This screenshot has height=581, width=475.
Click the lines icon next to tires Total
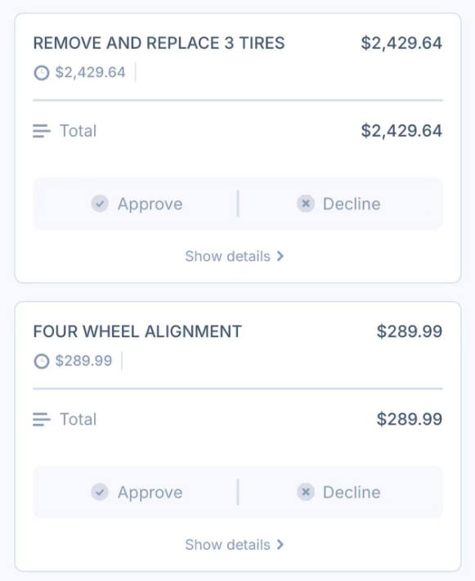[x=42, y=131]
